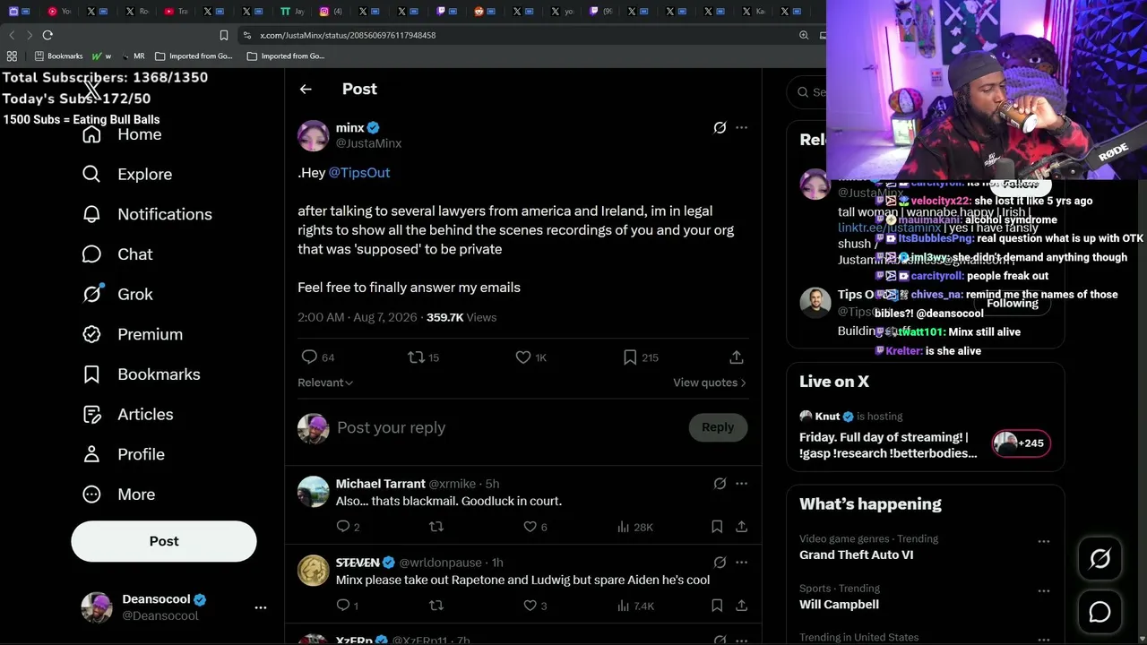1147x645 pixels.
Task: Open Bookmarks in the X sidebar
Action: [141, 374]
